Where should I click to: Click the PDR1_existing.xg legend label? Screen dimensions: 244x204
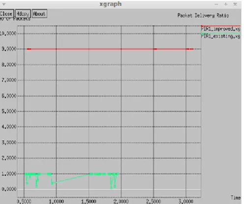click(220, 36)
